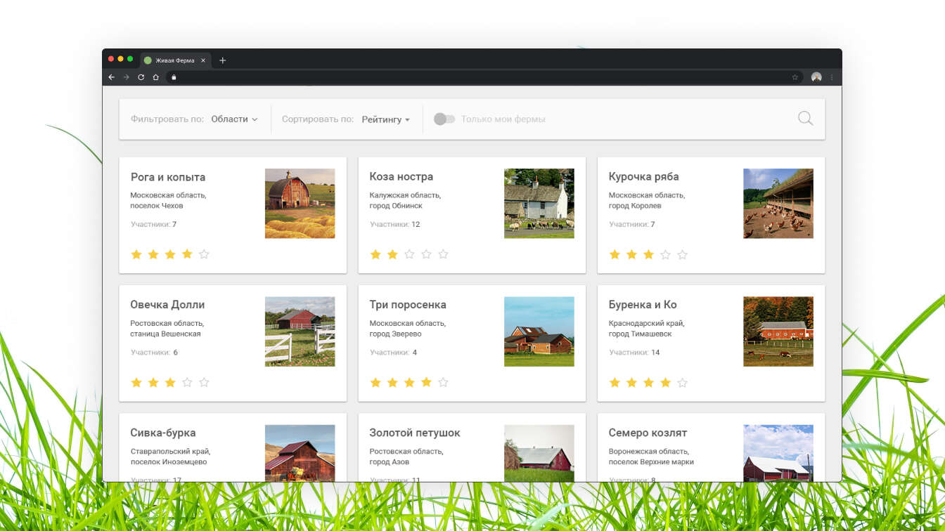
Task: Click the search magnifier icon
Action: point(805,119)
